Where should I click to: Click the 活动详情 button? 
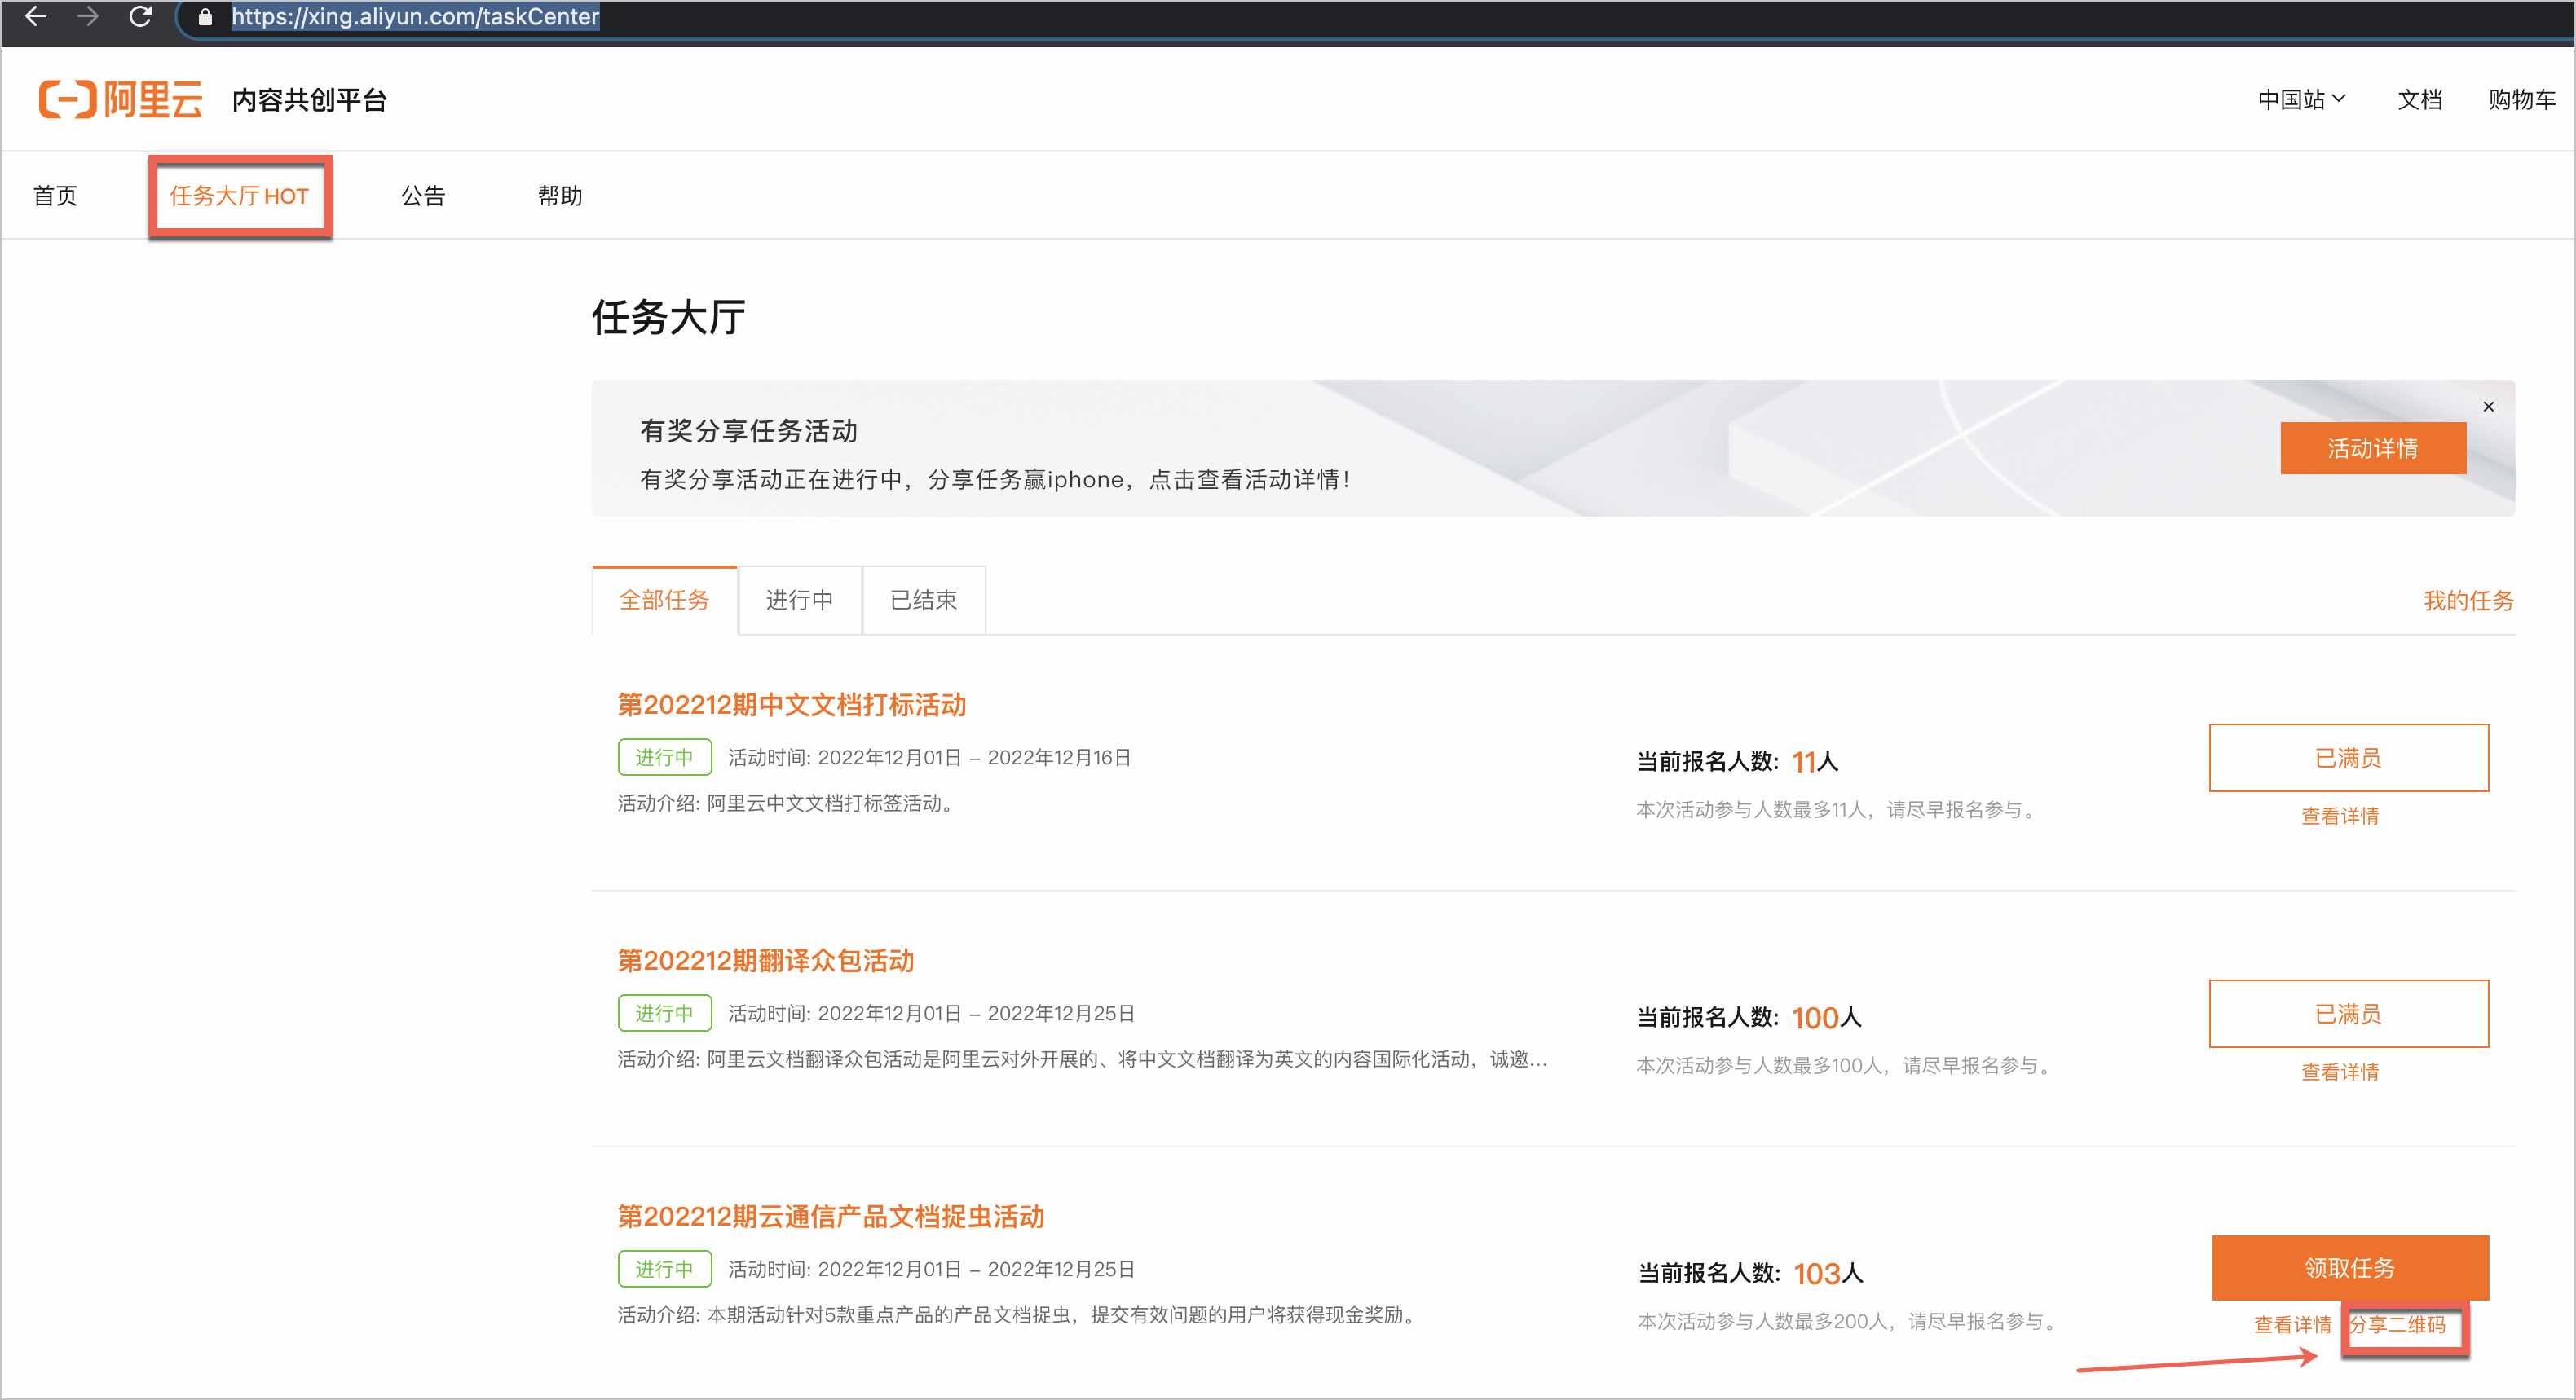2372,448
